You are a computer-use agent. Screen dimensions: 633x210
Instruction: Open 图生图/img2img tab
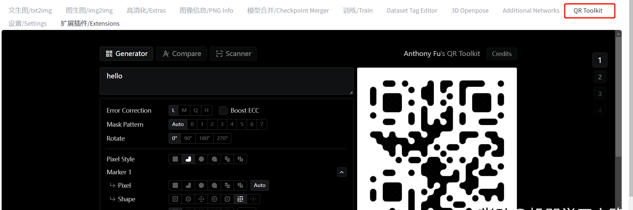(x=89, y=10)
